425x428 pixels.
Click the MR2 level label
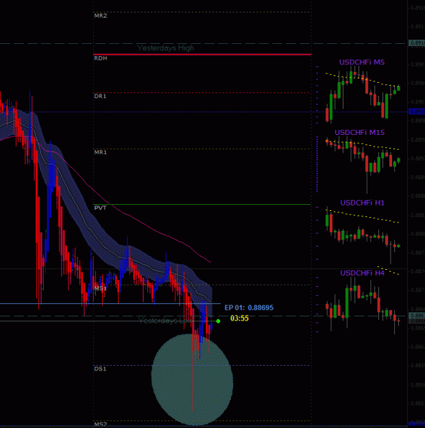pos(101,16)
